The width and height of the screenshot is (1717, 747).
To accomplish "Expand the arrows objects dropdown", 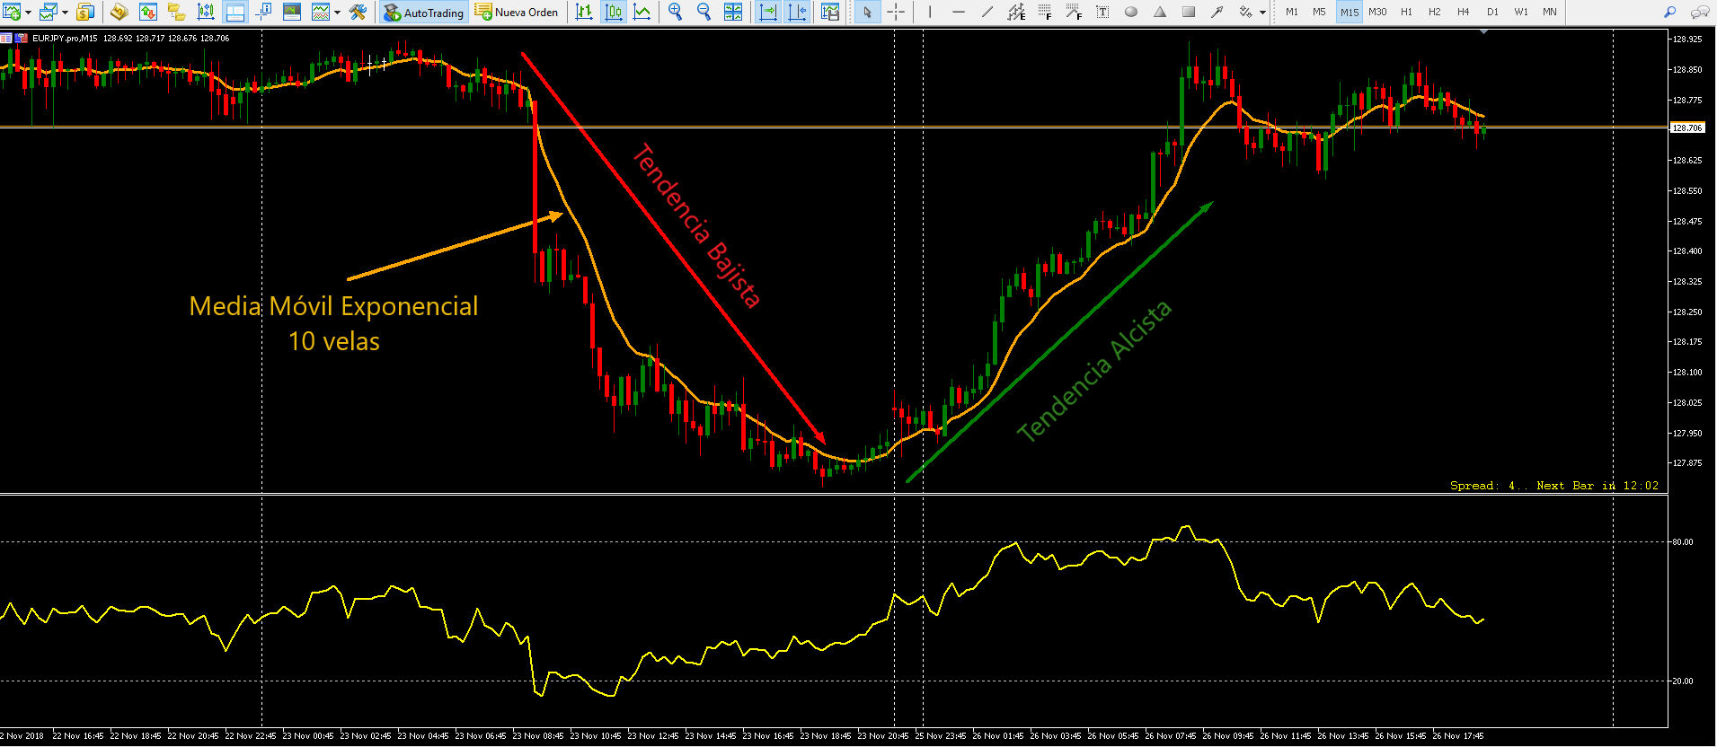I will 1262,13.
